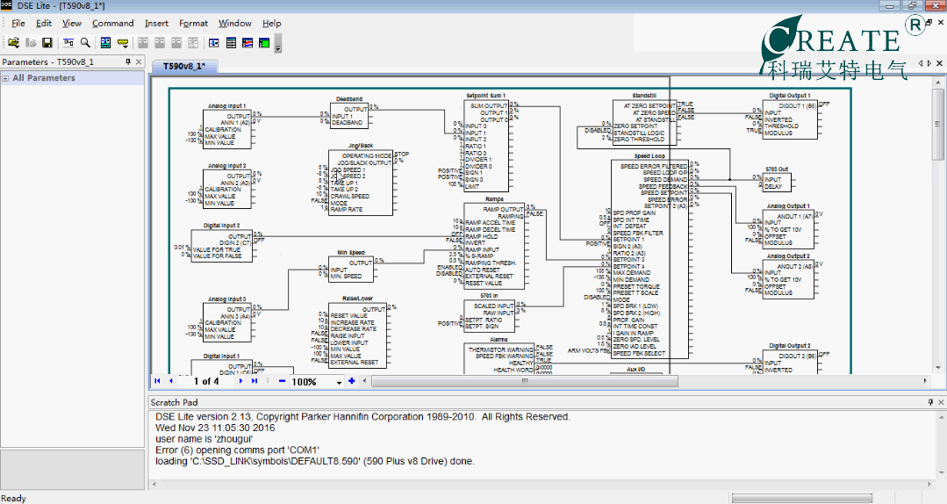Zoom in with the blue plus button
Viewport: 947px width, 504px height.
click(351, 381)
